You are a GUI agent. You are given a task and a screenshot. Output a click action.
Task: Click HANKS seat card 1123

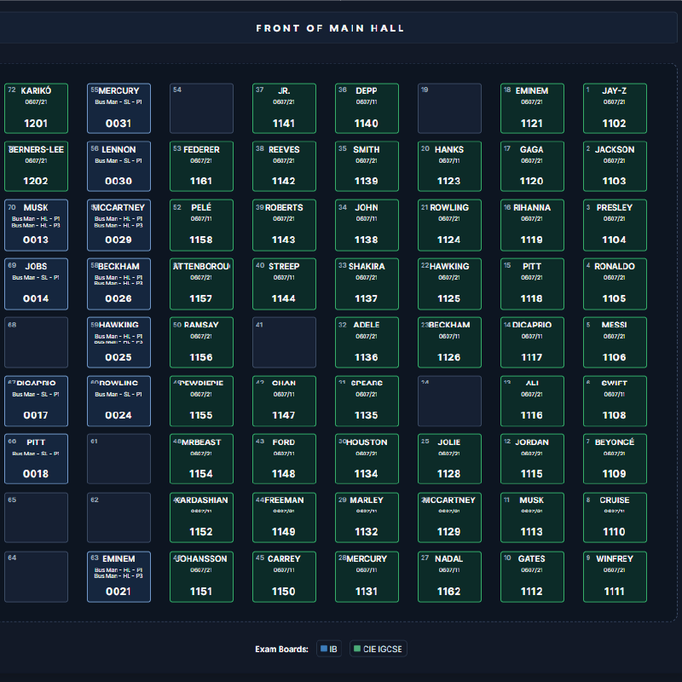pyautogui.click(x=449, y=166)
